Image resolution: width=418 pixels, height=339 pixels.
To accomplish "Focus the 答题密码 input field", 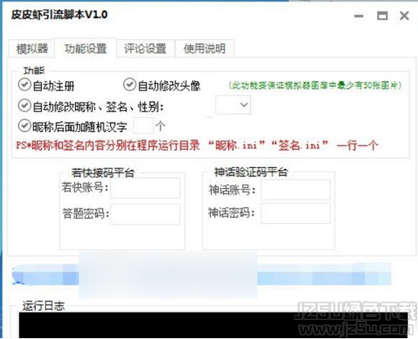I will [x=145, y=214].
